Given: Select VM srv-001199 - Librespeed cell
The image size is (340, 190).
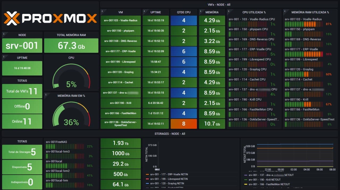Looking at the screenshot, I should (x=121, y=62).
